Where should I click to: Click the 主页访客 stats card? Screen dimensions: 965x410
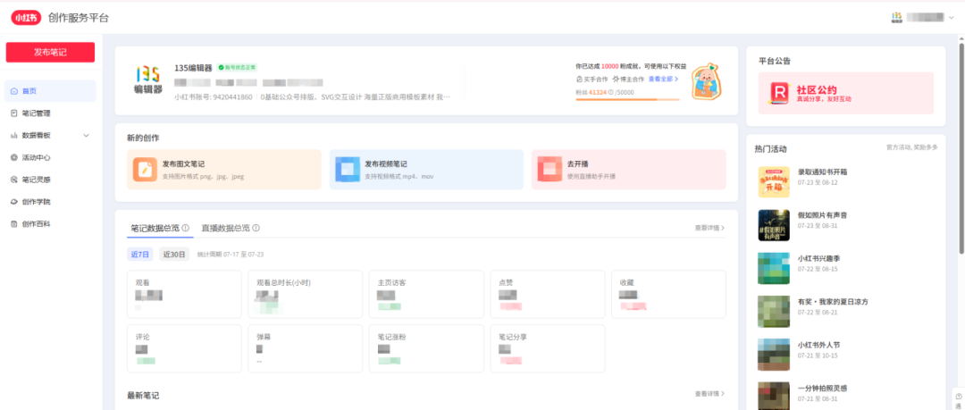(426, 294)
